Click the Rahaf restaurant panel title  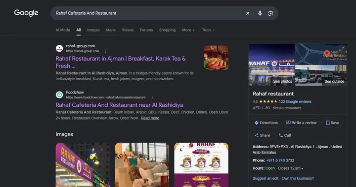(x=273, y=93)
